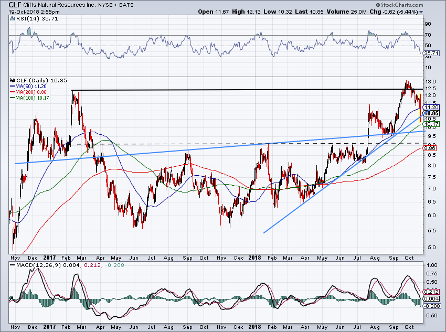
Task: Click the Low 10.32 quote value
Action: [278, 12]
